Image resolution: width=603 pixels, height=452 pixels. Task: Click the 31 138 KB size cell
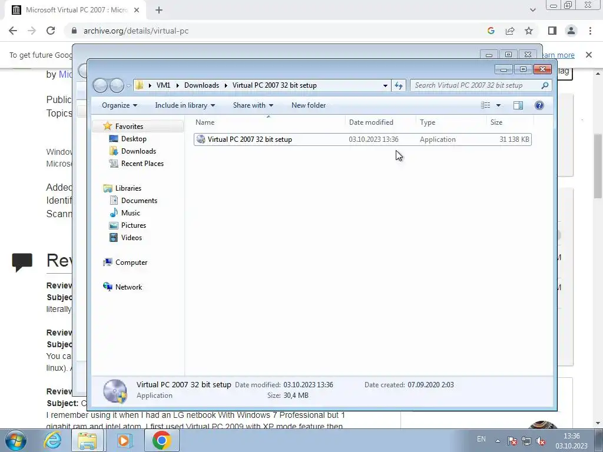[514, 139]
